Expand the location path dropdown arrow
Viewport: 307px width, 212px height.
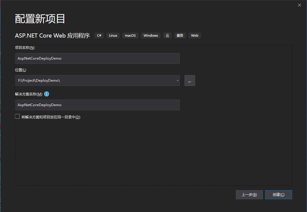tap(177, 81)
